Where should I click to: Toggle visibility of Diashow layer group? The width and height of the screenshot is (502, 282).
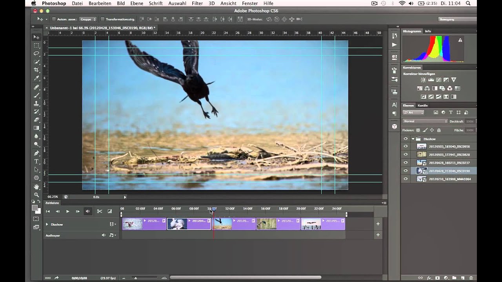(406, 139)
